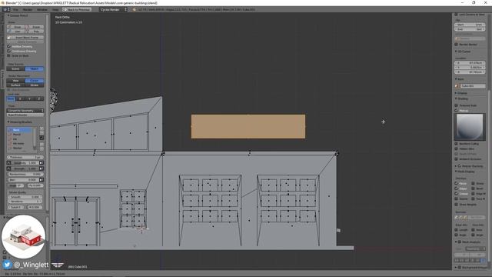
Task: Open the editor type selector icon
Action: pyautogui.click(x=6, y=10)
